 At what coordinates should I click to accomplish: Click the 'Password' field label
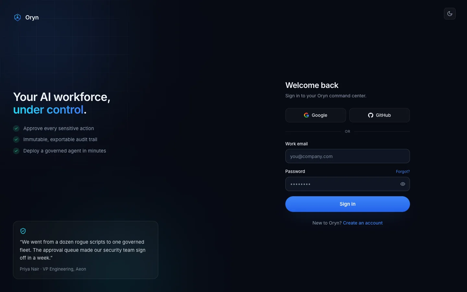(295, 171)
